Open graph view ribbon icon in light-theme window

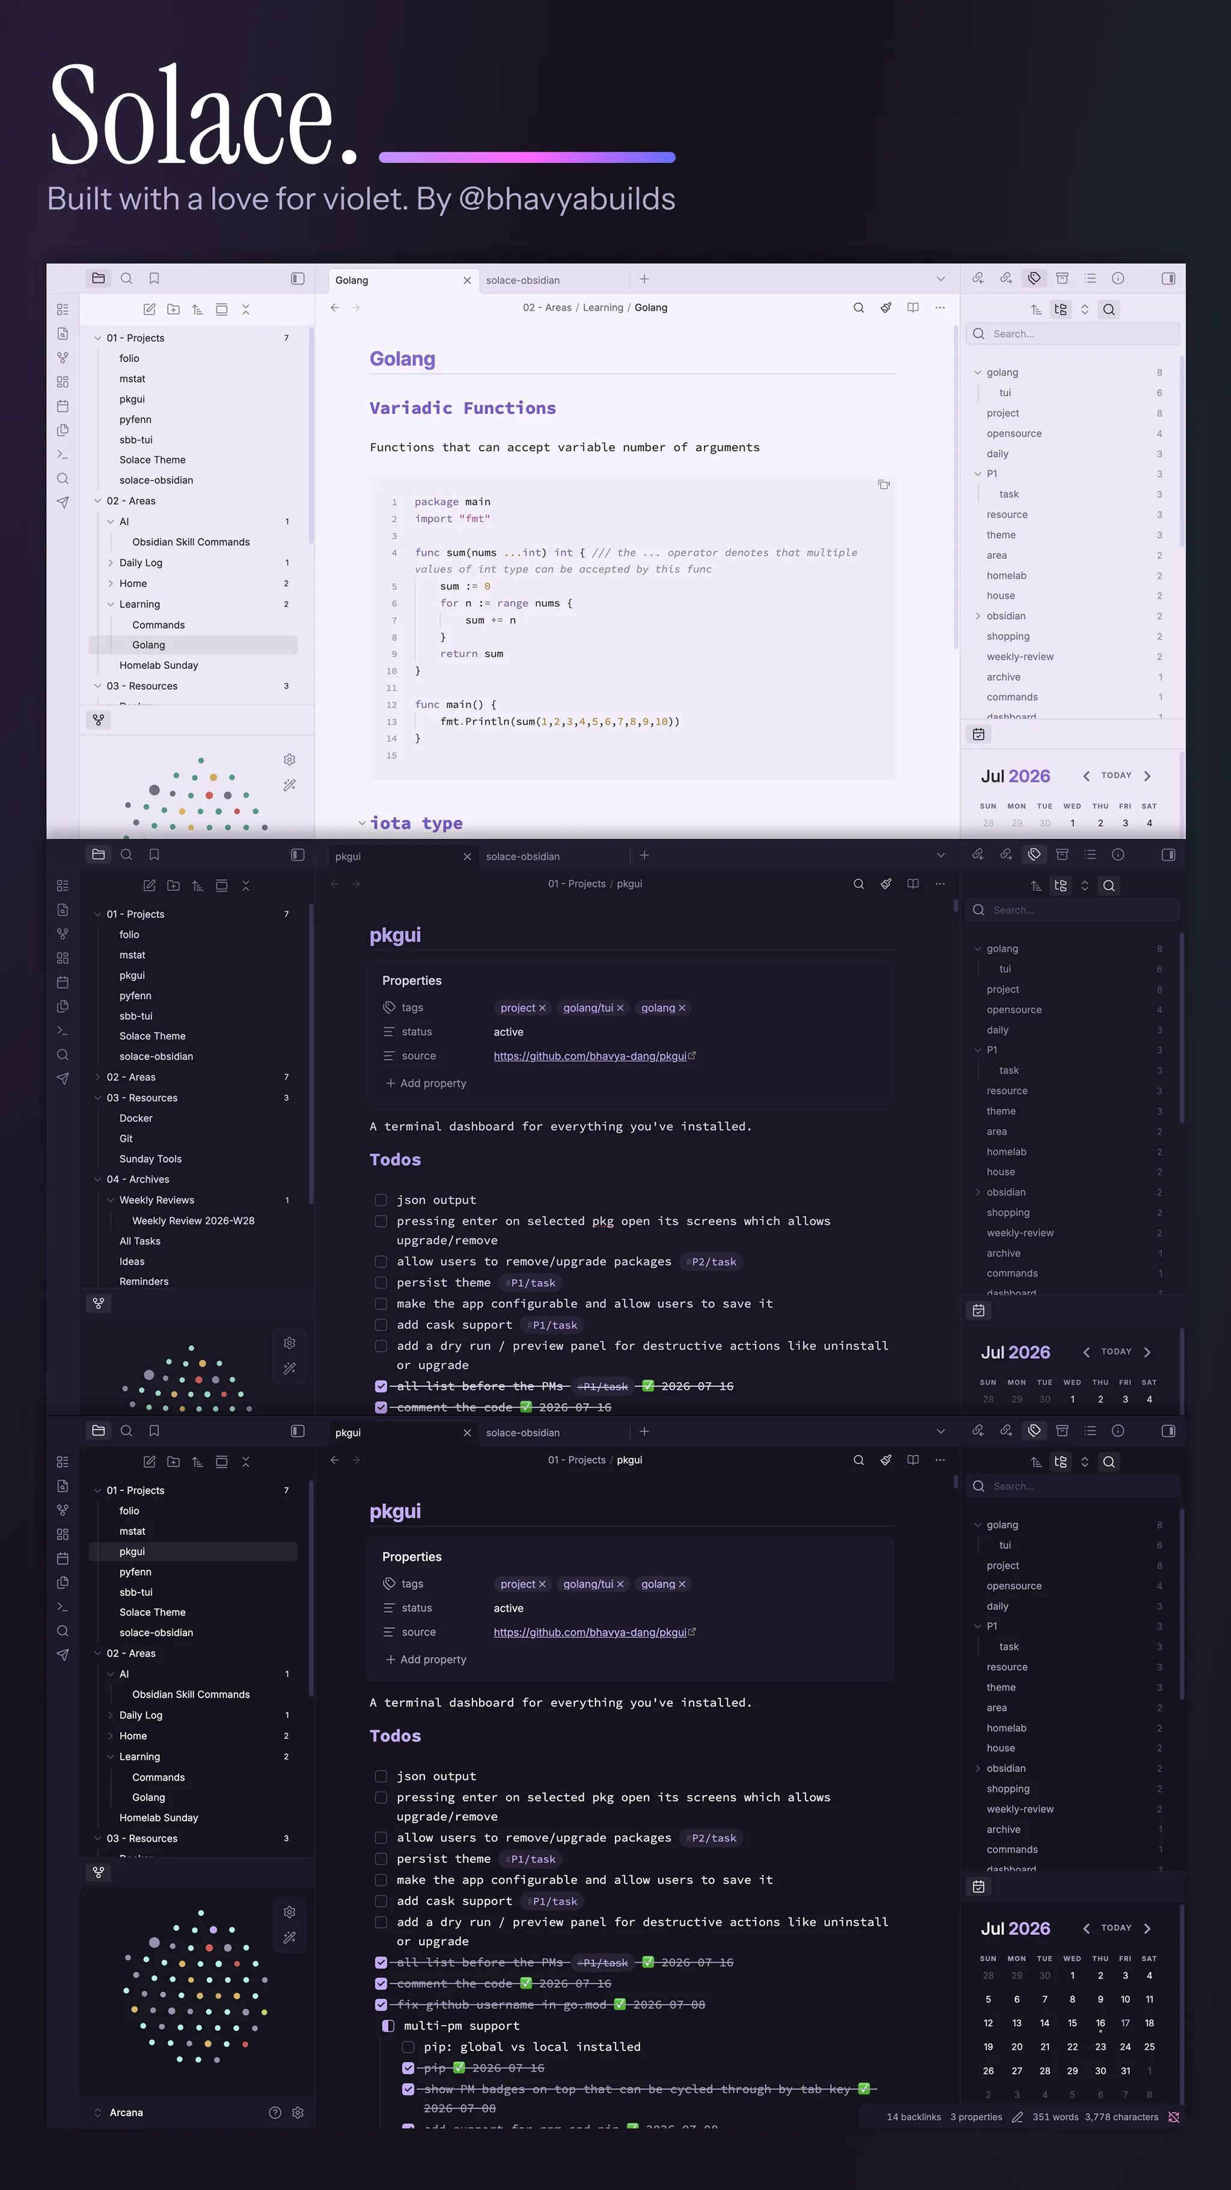[x=63, y=358]
